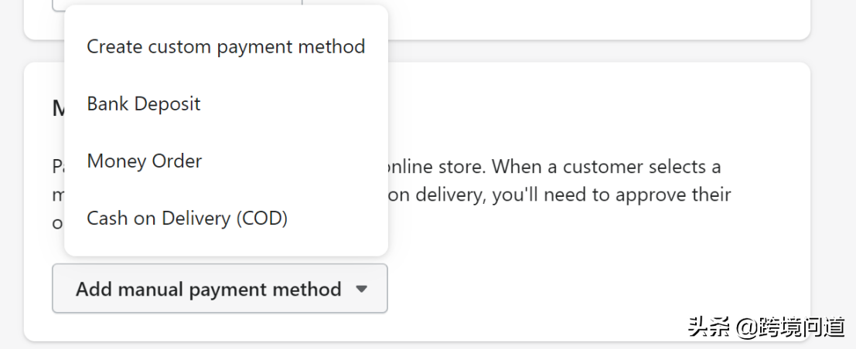Image resolution: width=856 pixels, height=349 pixels.
Task: Select "Create custom payment method" option
Action: [225, 46]
